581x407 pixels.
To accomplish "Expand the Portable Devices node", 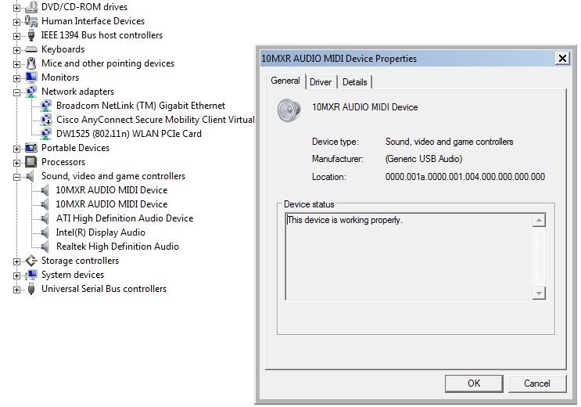I will coord(16,149).
